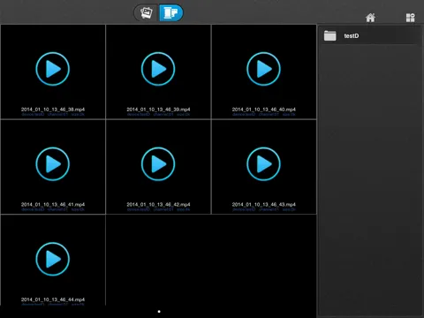The image size is (424, 318).
Task: Play video 2014_01_10_13_46_38.mp4
Action: click(x=53, y=69)
